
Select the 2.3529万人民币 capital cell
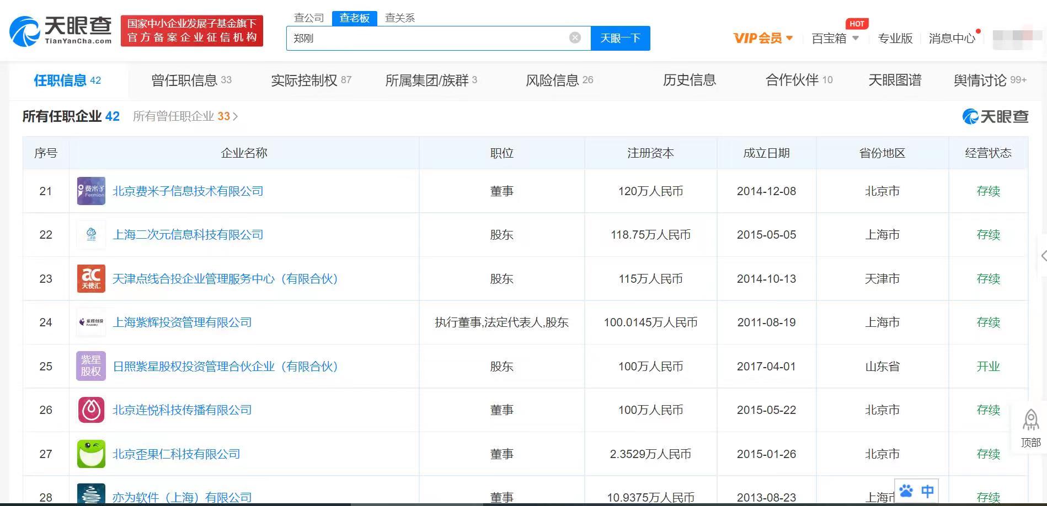[x=650, y=454]
